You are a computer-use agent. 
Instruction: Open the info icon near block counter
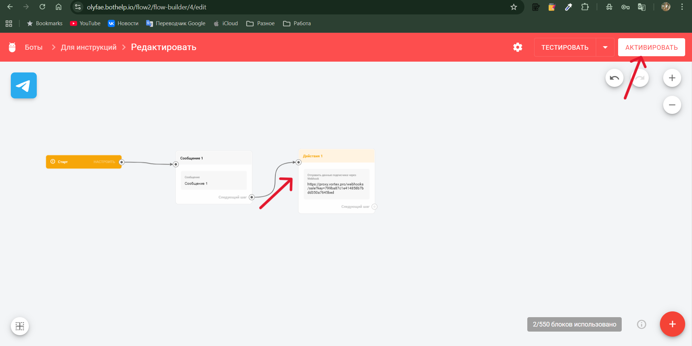coord(641,324)
